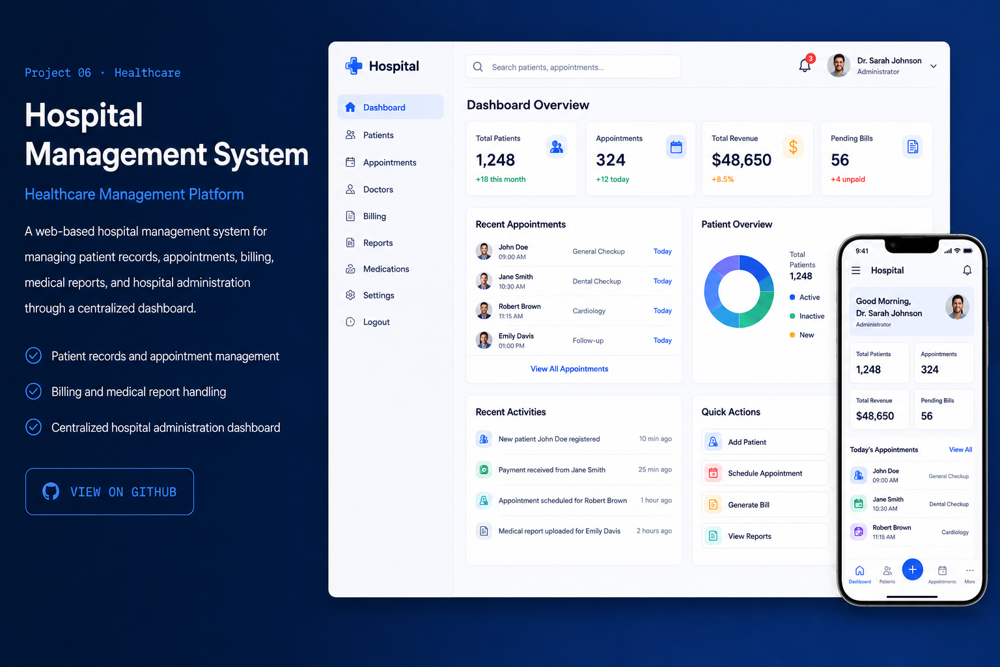The height and width of the screenshot is (667, 1000).
Task: Tap the Dashboard tab in phone nav
Action: pos(859,575)
